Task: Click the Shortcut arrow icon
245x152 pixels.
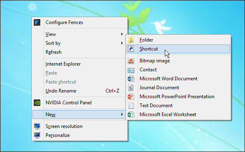Action: coord(131,49)
